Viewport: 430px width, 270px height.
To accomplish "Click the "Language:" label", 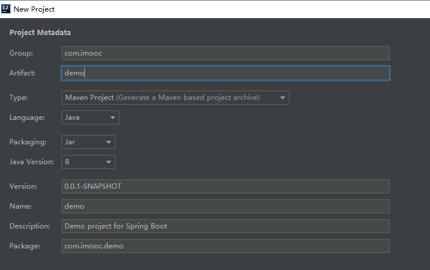I will coord(27,117).
